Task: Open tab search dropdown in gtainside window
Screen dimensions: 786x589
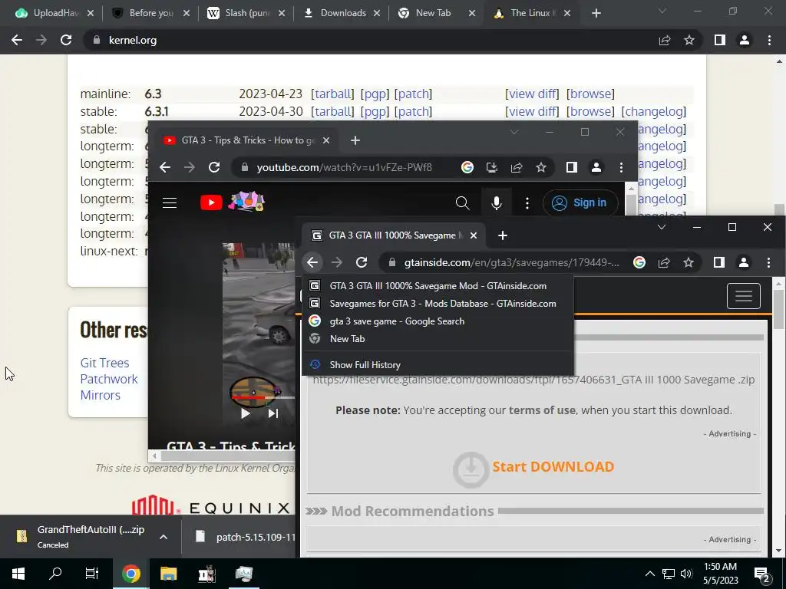Action: pyautogui.click(x=661, y=227)
